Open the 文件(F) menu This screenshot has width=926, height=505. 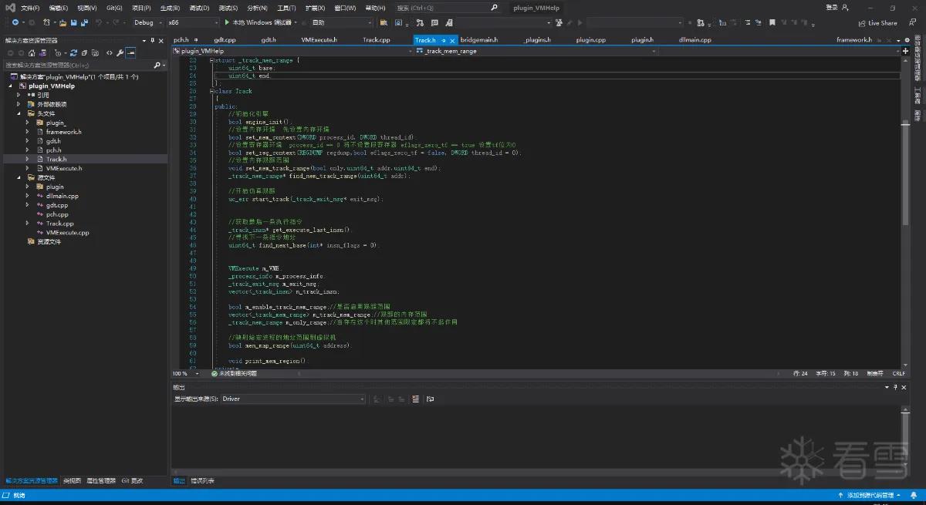[x=30, y=8]
